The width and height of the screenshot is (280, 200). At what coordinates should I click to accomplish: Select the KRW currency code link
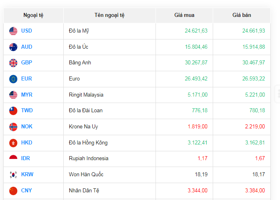27,175
